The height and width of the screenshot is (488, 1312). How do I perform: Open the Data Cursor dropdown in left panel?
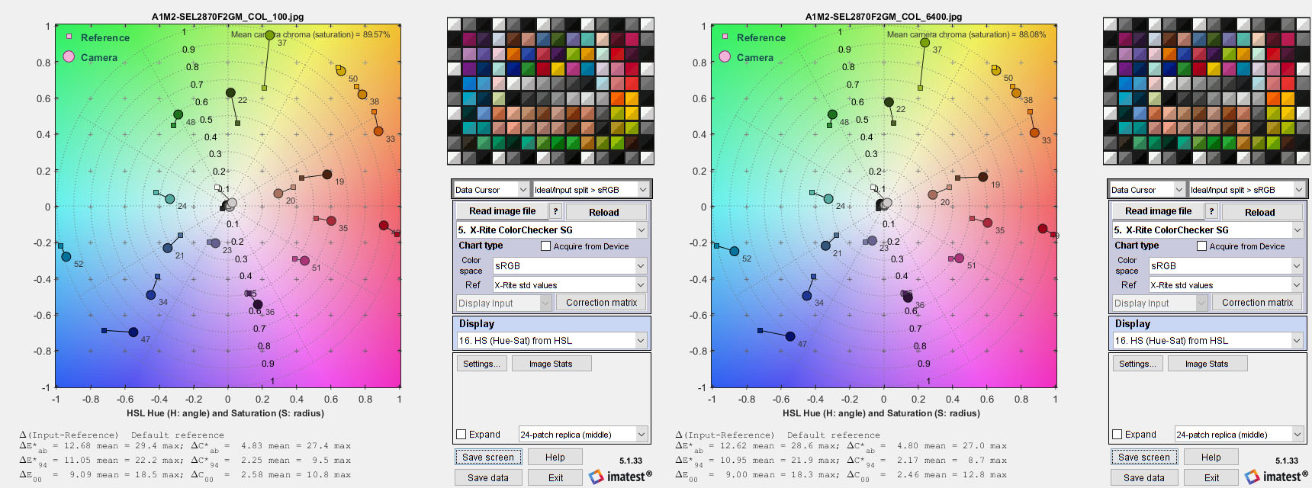tap(490, 190)
